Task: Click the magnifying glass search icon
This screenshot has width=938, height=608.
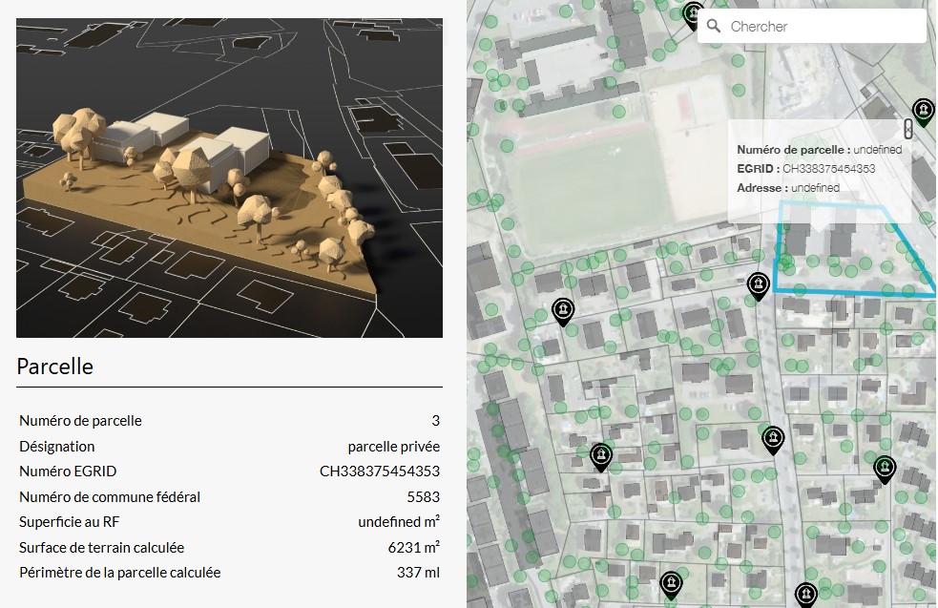Action: [713, 27]
